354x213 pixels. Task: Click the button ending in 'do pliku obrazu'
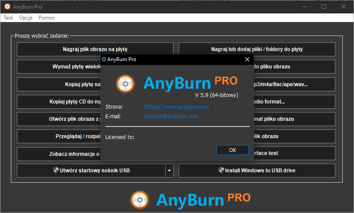[295, 67]
